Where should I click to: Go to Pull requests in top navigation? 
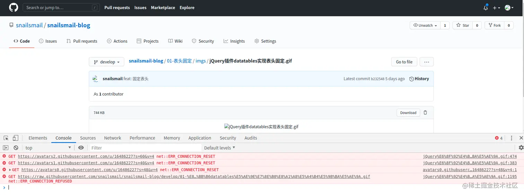117,8
